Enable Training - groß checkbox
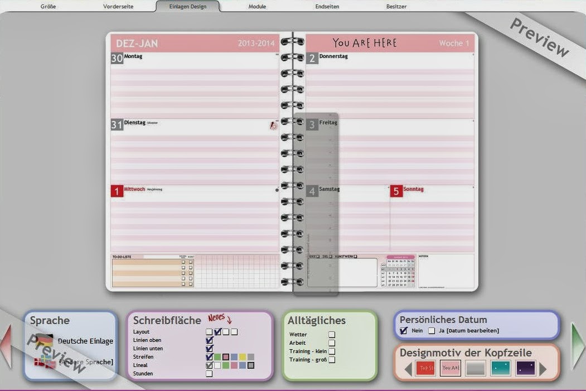586x391 pixels. coord(332,360)
